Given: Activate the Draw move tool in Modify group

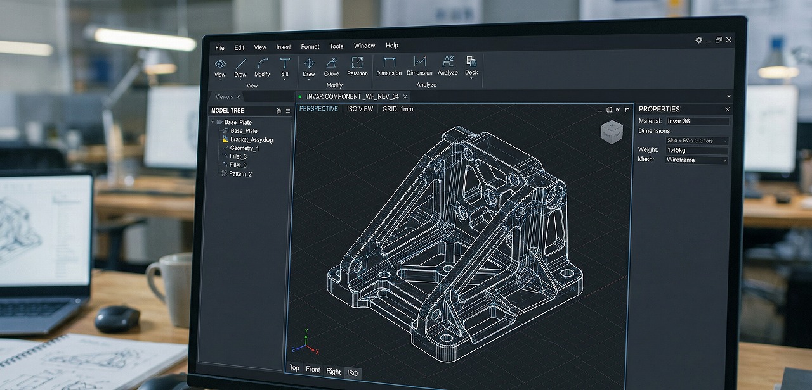Looking at the screenshot, I should (309, 65).
